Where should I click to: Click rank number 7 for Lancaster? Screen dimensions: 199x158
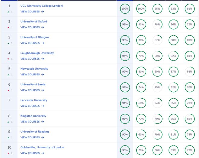pyautogui.click(x=9, y=100)
